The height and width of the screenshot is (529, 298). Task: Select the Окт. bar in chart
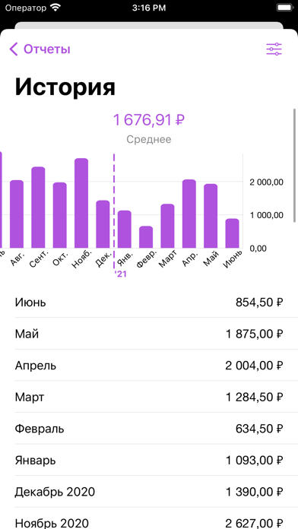[x=60, y=215]
